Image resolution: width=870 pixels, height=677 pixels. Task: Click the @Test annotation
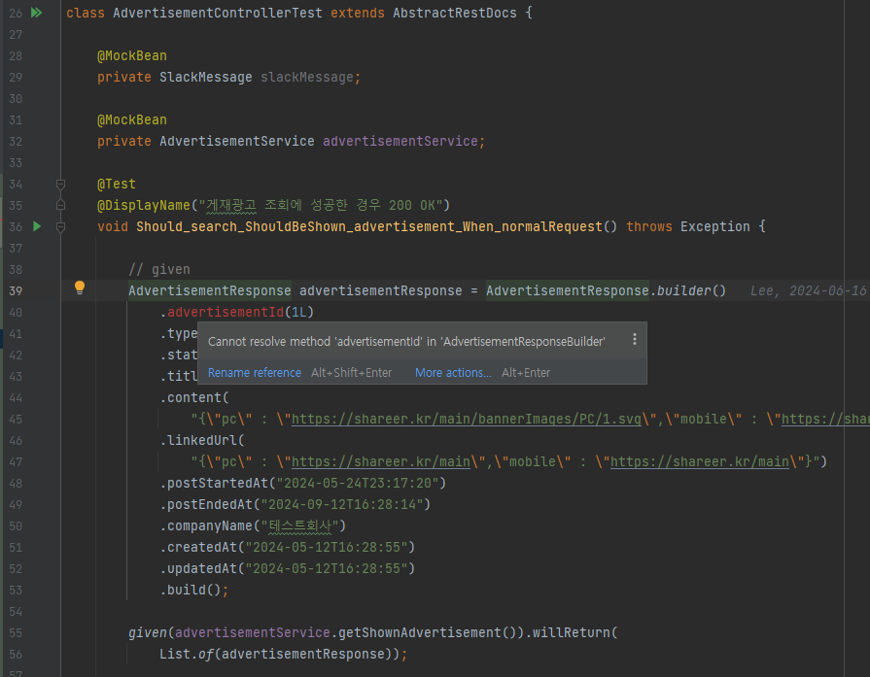(x=117, y=185)
